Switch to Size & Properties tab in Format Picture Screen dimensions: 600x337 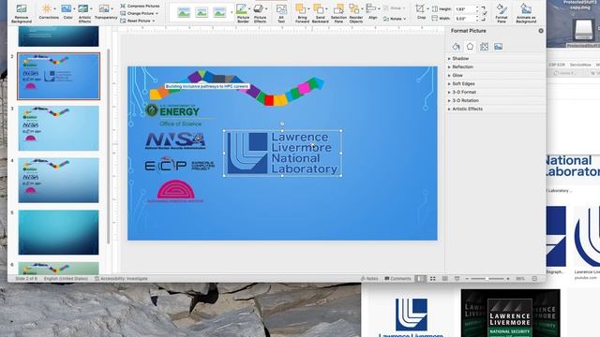(x=484, y=47)
